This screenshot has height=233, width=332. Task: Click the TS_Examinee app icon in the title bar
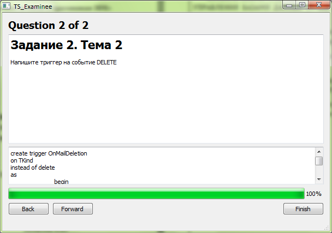[x=6, y=6]
